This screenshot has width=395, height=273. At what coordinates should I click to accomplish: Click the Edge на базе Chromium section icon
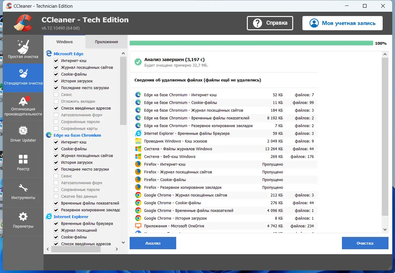click(49, 135)
